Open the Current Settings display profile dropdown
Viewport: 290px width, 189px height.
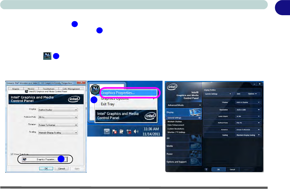pos(218,94)
